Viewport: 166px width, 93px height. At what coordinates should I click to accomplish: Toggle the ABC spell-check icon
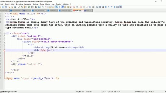click(x=120, y=7)
